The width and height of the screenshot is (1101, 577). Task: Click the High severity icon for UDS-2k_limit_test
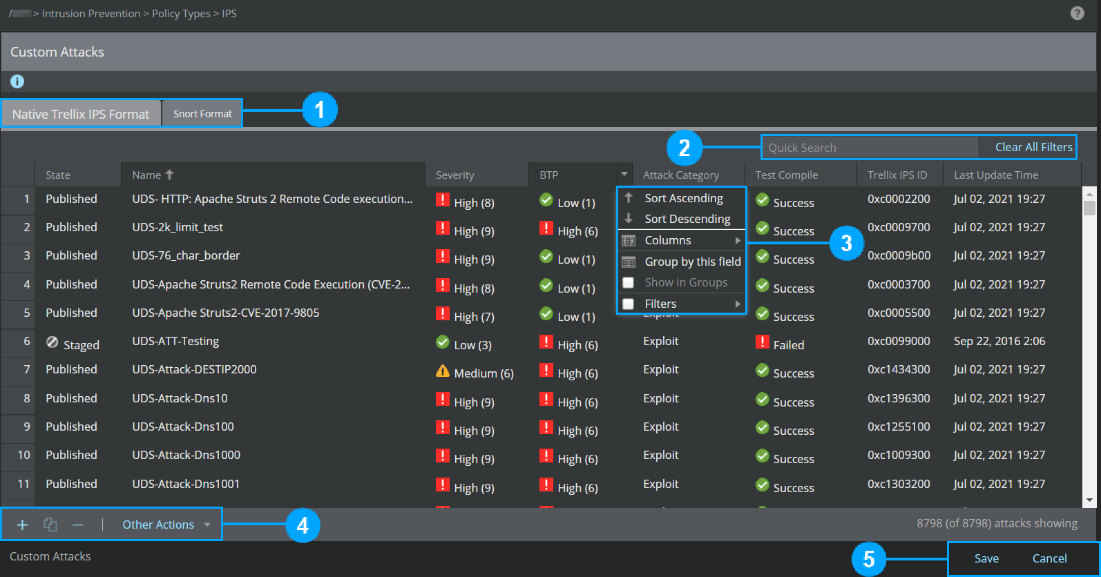[x=443, y=228]
